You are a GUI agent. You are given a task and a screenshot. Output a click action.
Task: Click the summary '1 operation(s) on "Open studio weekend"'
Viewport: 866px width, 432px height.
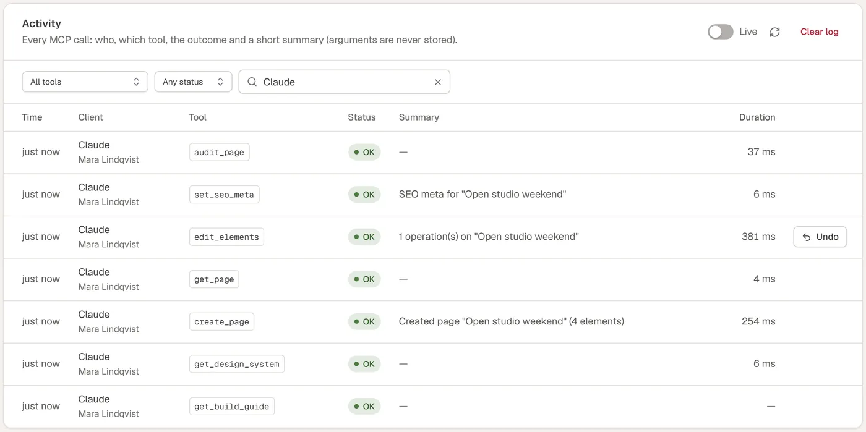[489, 237]
